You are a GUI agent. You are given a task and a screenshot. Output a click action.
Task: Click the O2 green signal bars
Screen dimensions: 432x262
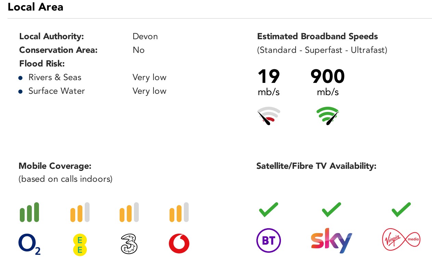click(x=29, y=212)
